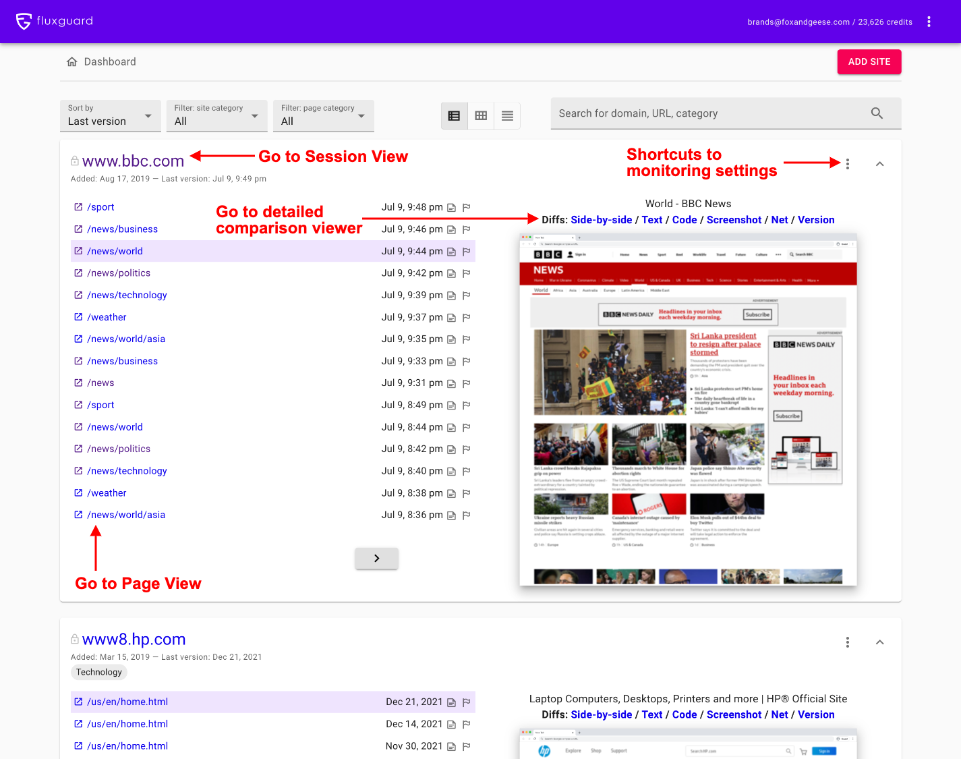Open account kebab menu in header
Image resolution: width=961 pixels, height=759 pixels.
click(929, 22)
